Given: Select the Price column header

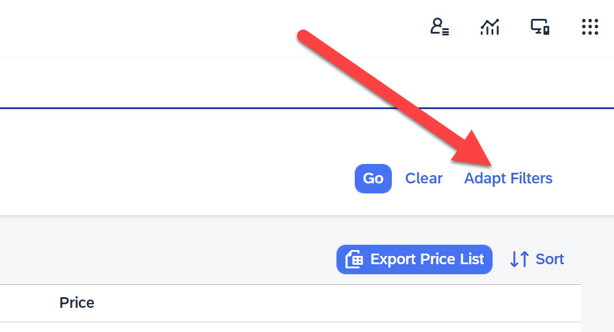Looking at the screenshot, I should [x=77, y=303].
